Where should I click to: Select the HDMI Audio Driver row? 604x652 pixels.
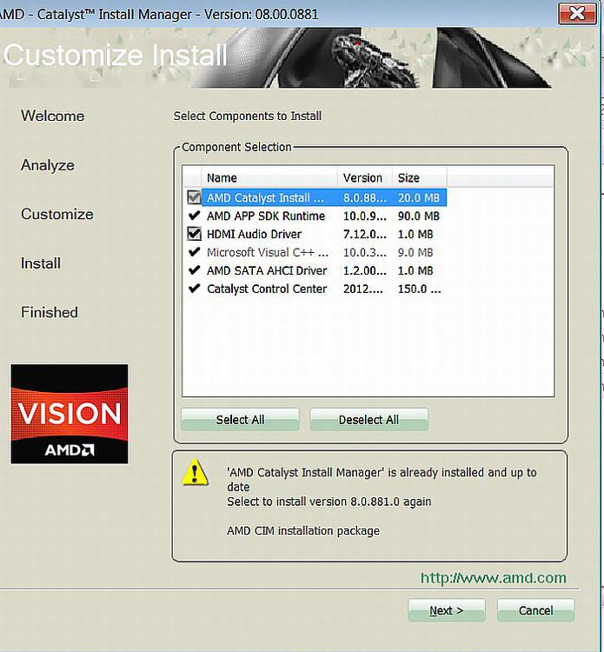[315, 234]
